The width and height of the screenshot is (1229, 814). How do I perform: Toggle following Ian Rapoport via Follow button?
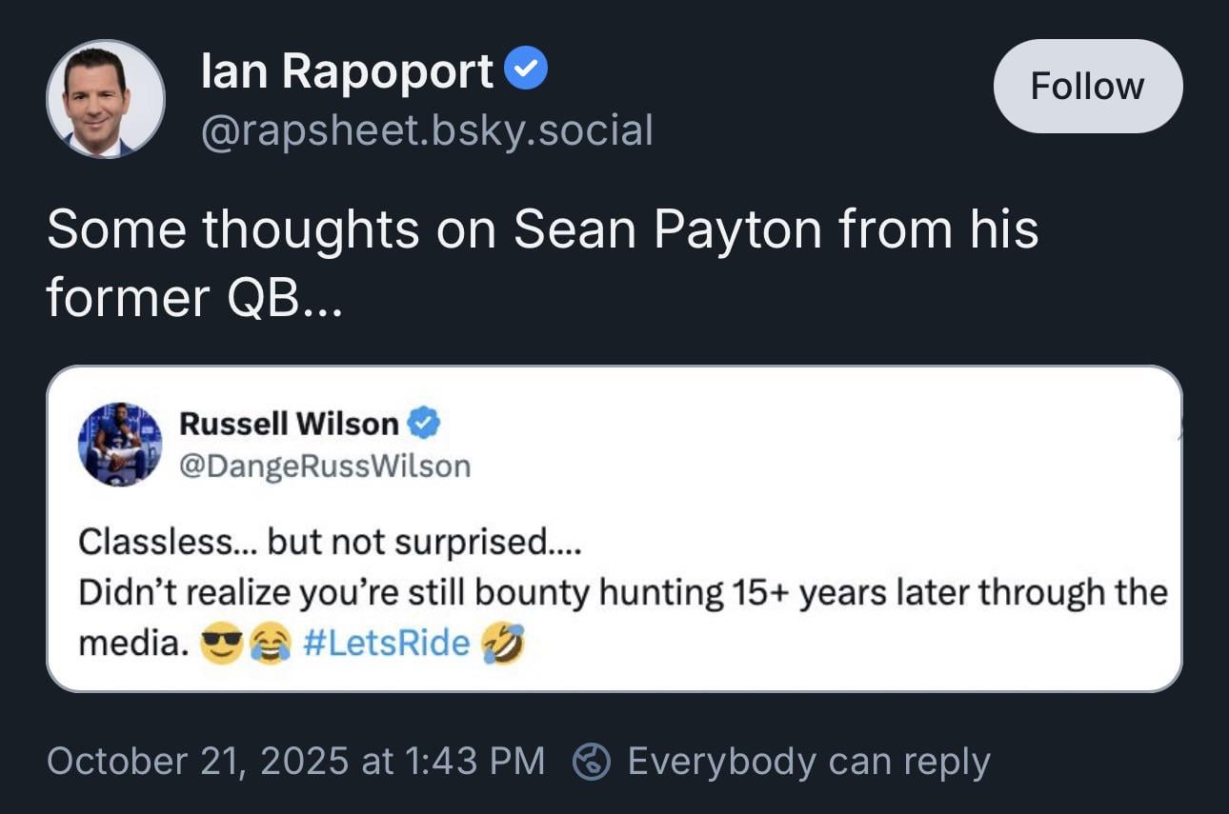click(x=1087, y=85)
